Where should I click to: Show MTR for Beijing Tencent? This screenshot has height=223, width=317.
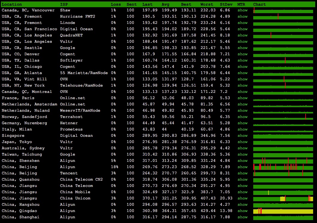(242, 173)
